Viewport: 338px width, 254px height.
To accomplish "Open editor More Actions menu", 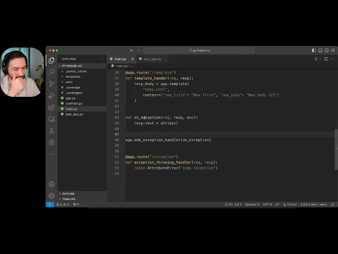I will click(332, 59).
